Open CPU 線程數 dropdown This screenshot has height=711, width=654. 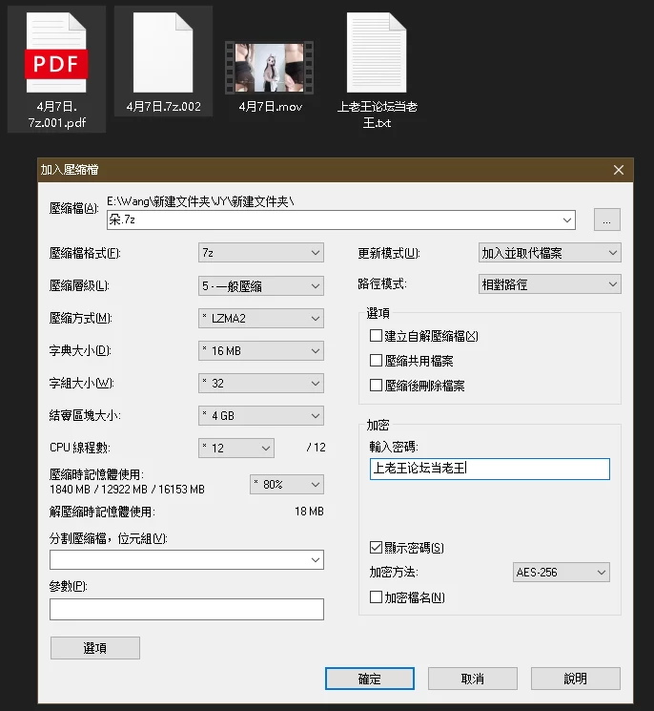click(x=235, y=448)
